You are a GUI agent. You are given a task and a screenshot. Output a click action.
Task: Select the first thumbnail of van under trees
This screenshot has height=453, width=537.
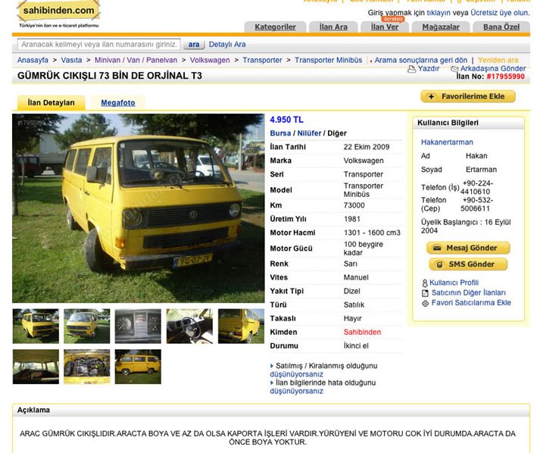(36, 326)
